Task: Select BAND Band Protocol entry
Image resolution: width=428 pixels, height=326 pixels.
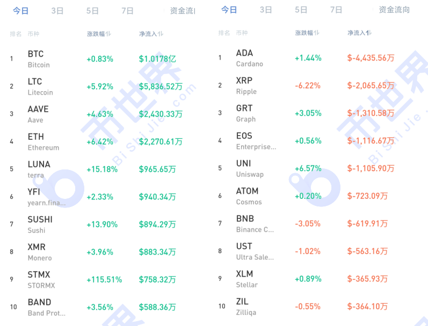Action: tap(46, 307)
